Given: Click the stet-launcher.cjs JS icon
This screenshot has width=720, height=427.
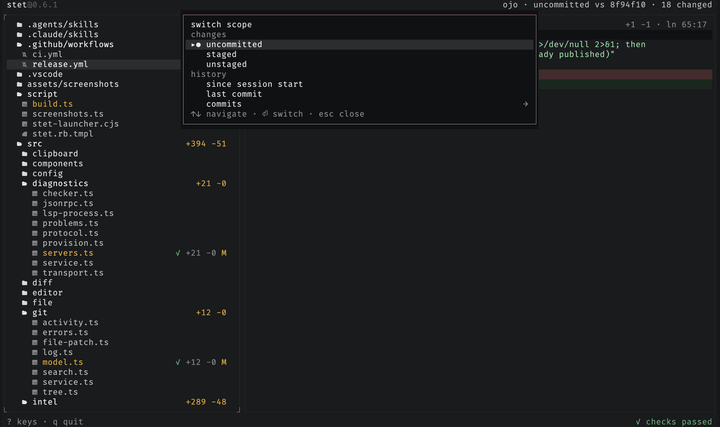Looking at the screenshot, I should coord(25,124).
